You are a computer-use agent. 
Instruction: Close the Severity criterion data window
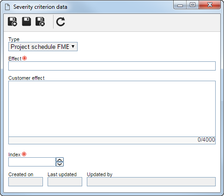coord(210,5)
